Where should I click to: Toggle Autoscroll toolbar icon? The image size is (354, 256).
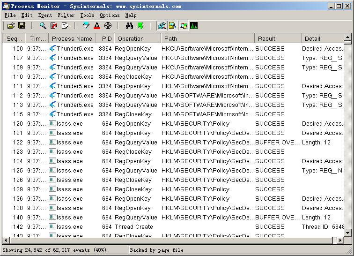point(54,26)
